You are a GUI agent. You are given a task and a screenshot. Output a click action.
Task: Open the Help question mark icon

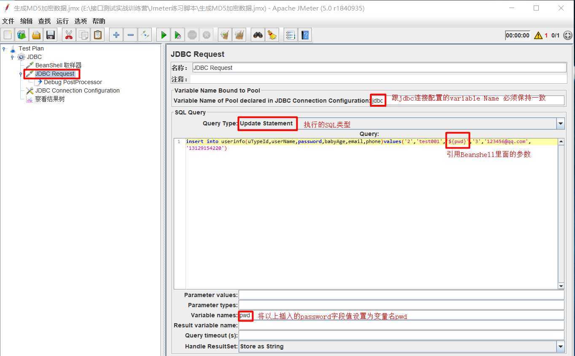[305, 35]
